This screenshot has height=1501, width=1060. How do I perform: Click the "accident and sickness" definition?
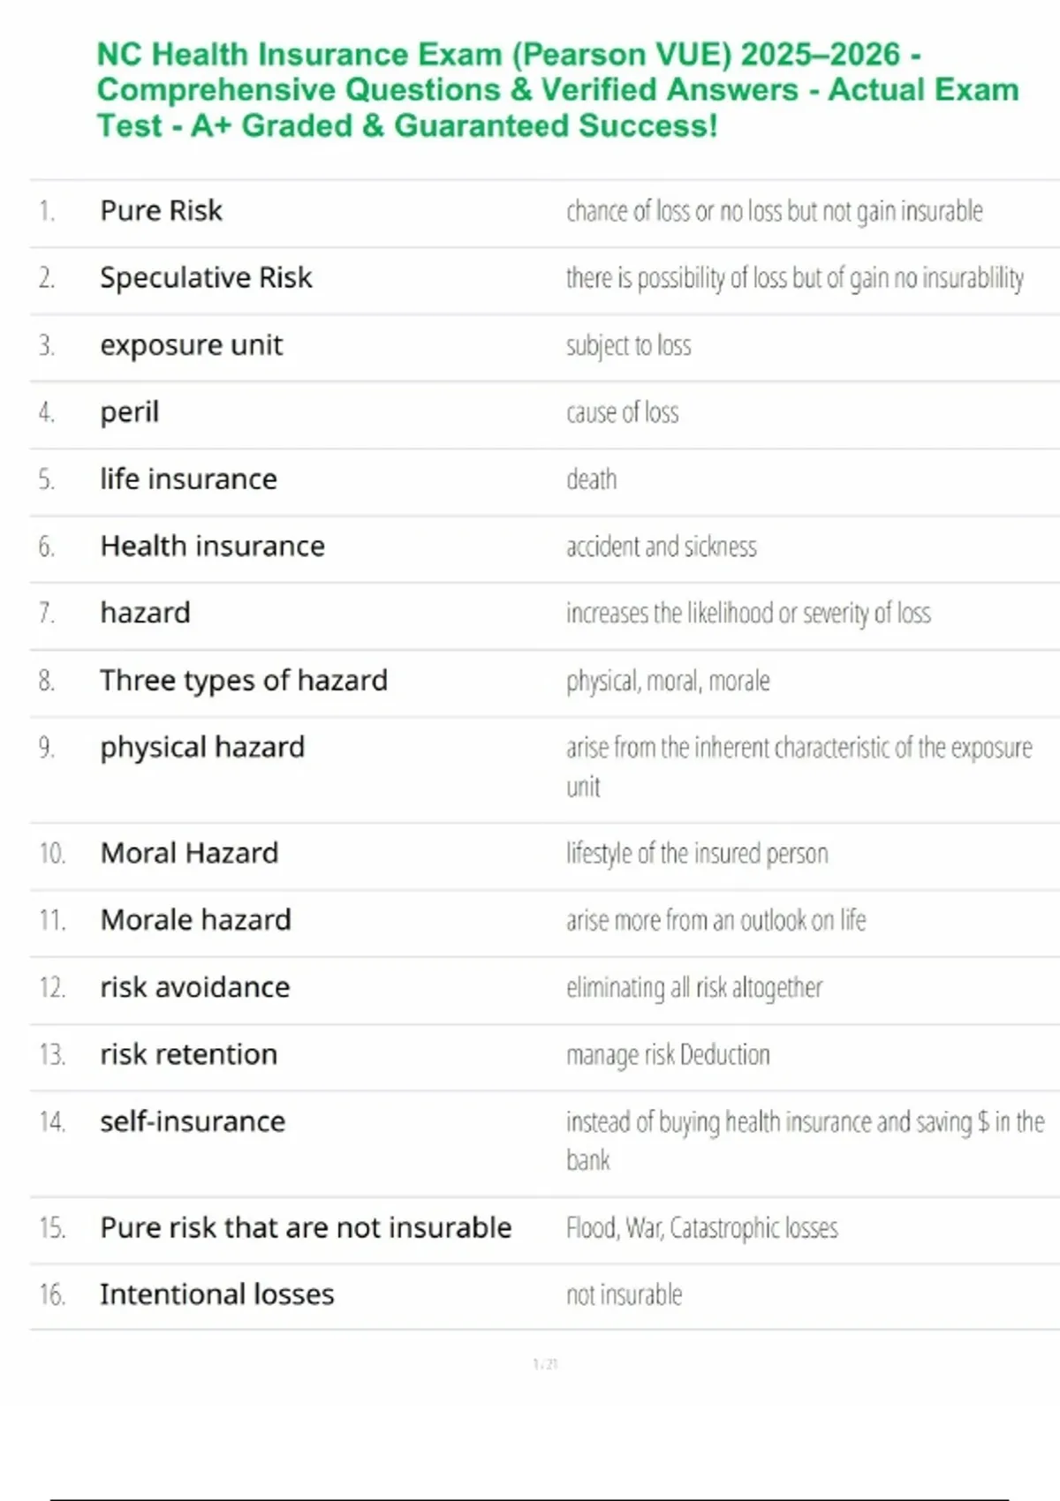coord(661,547)
